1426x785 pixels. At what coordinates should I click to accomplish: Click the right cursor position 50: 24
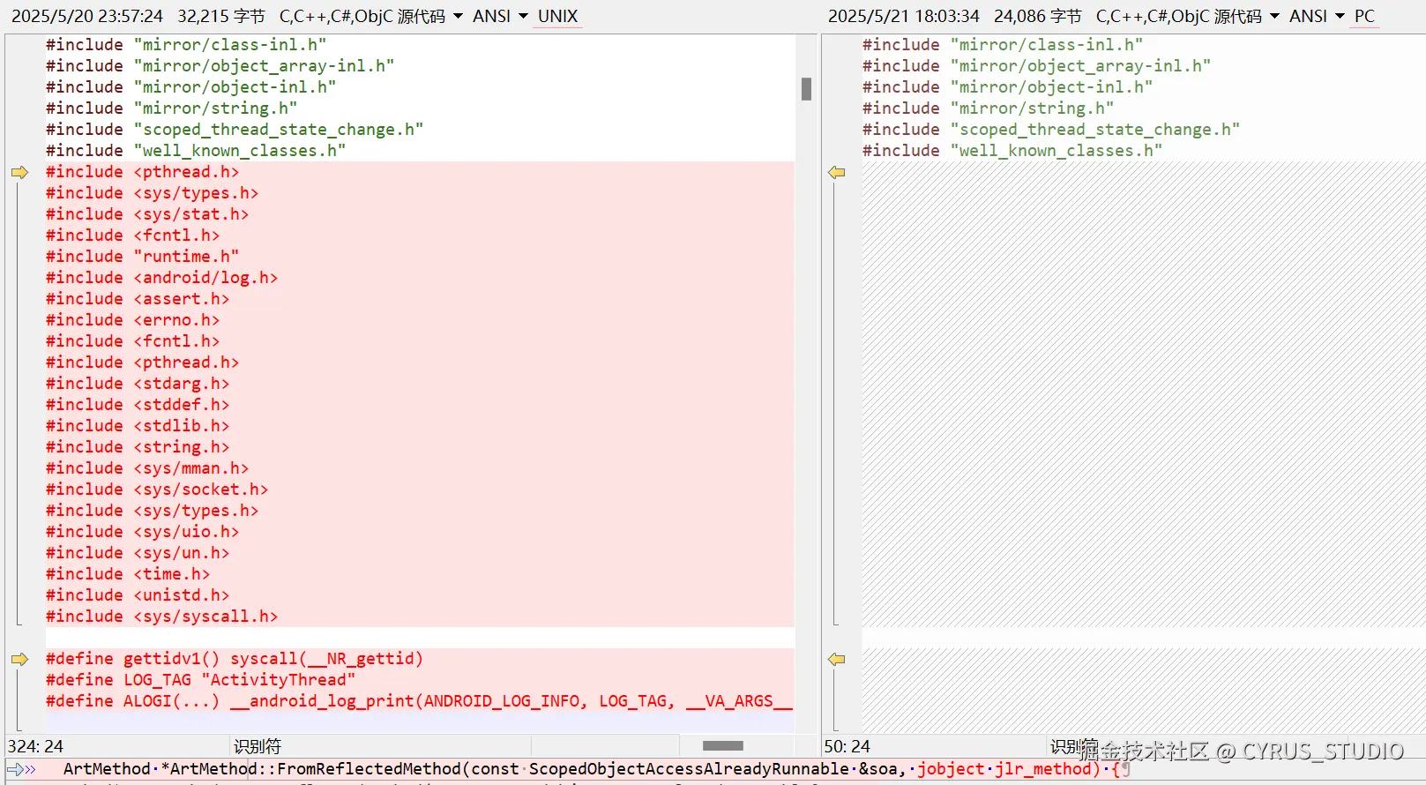pos(847,746)
